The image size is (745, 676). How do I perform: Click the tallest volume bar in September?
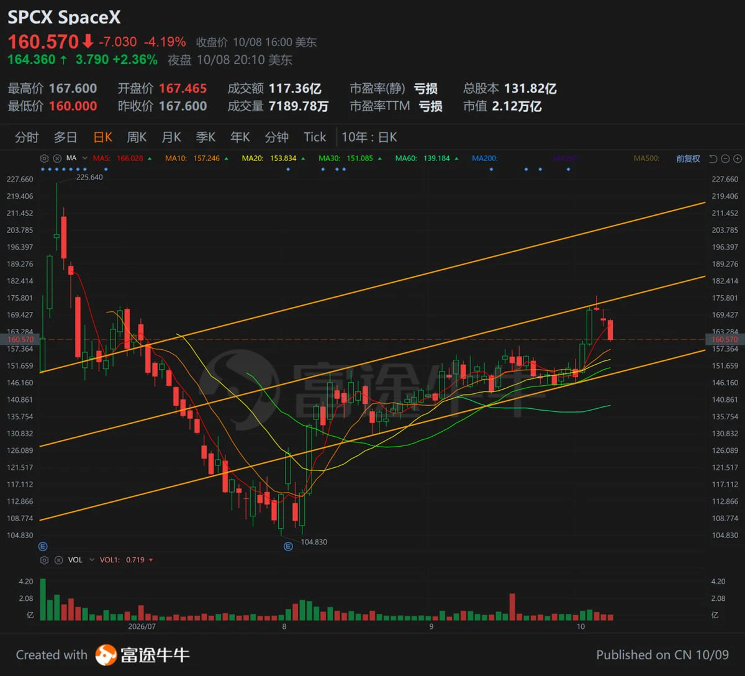point(512,607)
